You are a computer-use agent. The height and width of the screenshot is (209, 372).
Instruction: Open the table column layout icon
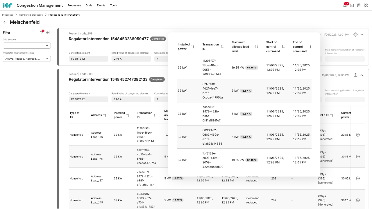point(48,32)
